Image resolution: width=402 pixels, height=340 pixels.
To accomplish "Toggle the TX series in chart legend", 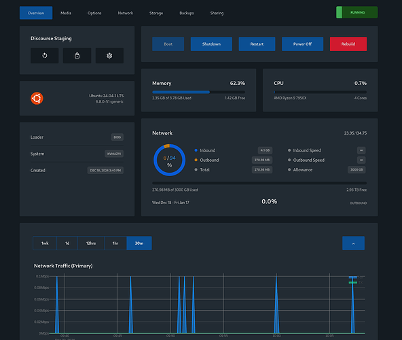I will point(356,282).
